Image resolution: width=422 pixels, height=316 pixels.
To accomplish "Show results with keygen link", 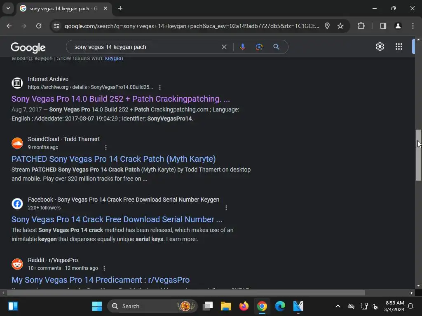I will click(114, 58).
